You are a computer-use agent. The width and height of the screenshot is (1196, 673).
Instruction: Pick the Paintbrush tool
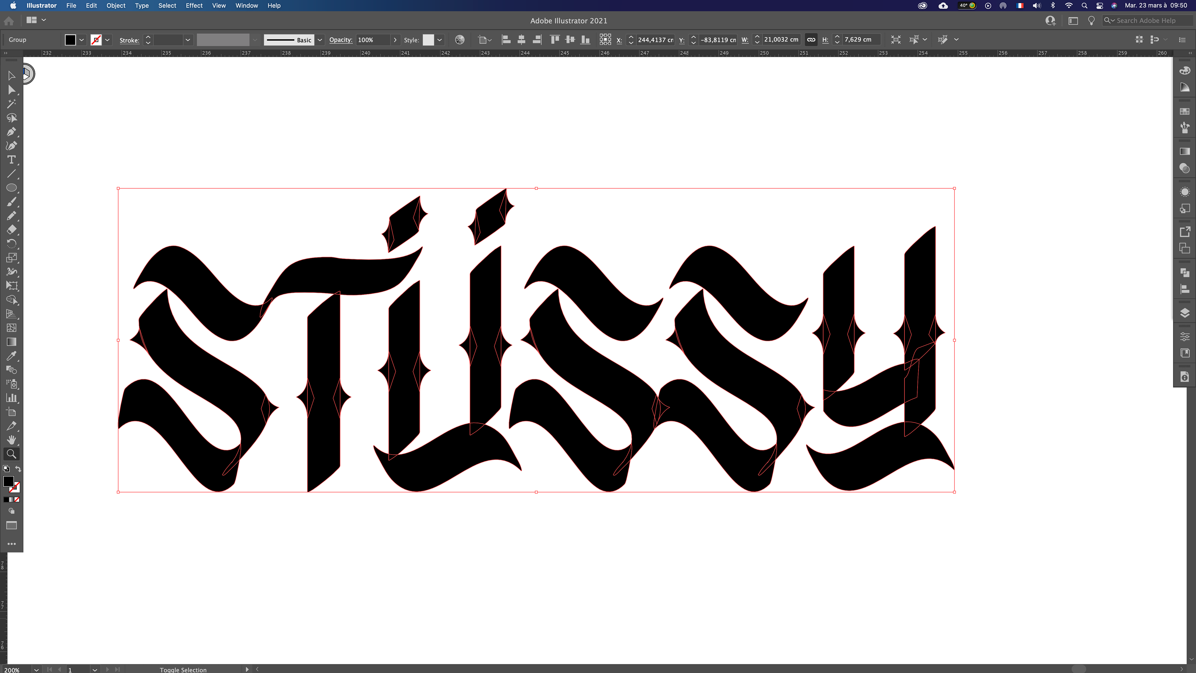click(12, 202)
